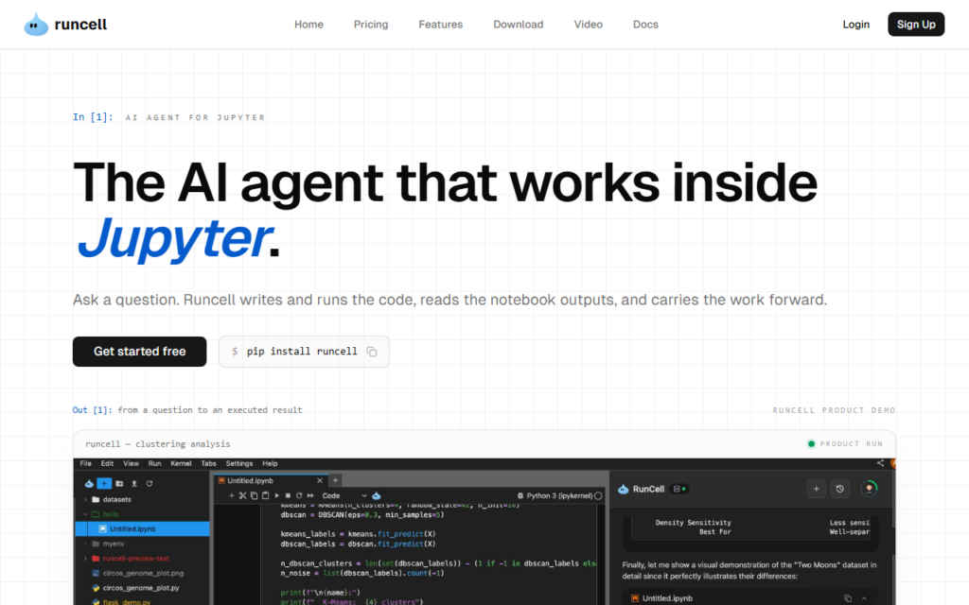This screenshot has height=605, width=969.
Task: Open the Features page
Action: coord(441,24)
